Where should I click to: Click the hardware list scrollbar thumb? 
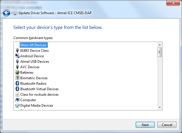pyautogui.click(x=159, y=52)
